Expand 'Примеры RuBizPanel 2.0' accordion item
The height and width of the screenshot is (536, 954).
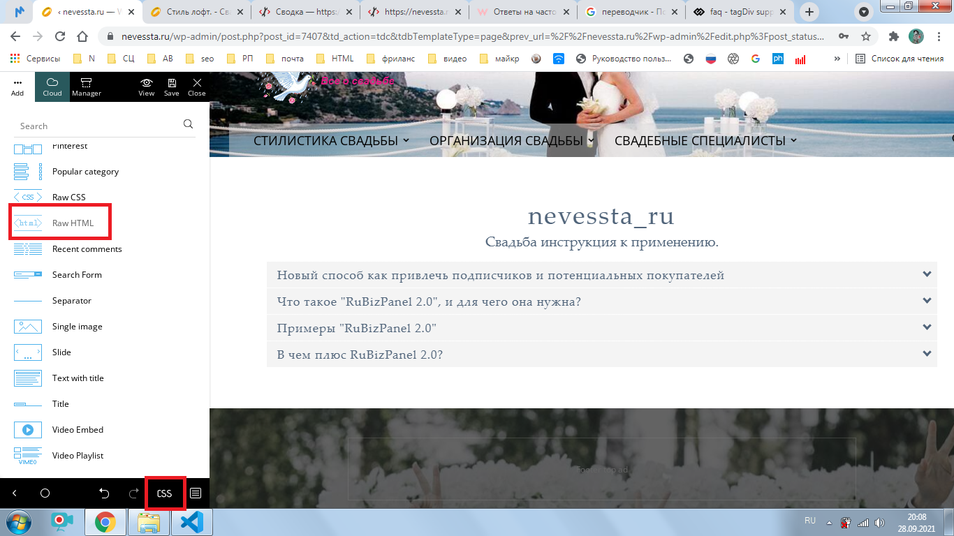tap(601, 328)
